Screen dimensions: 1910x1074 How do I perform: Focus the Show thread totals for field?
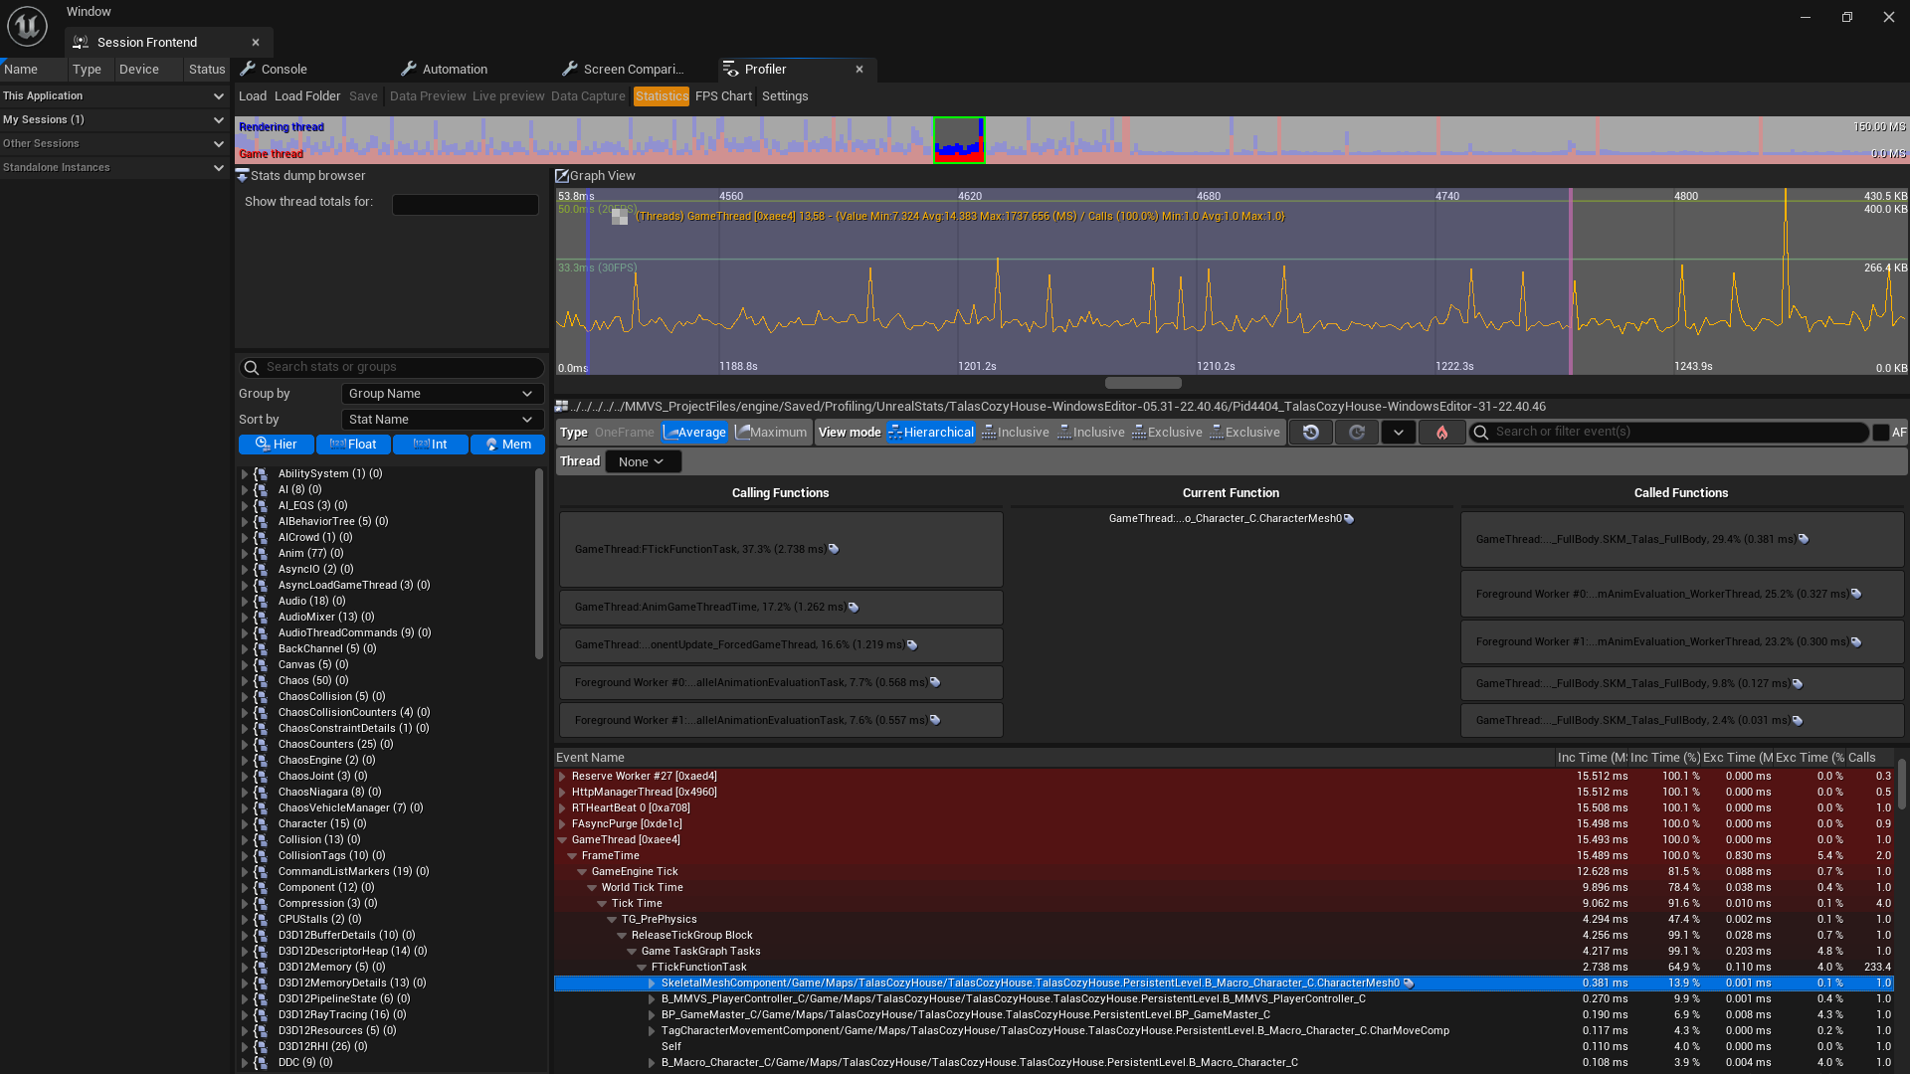(x=466, y=204)
